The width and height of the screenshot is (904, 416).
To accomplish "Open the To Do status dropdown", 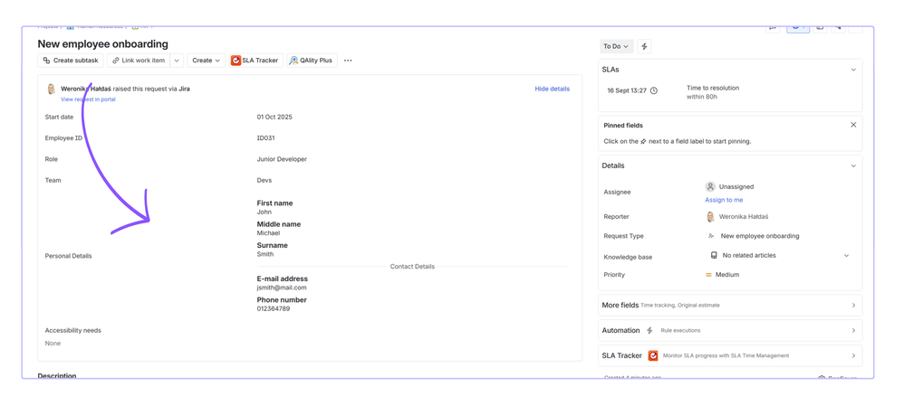I will pyautogui.click(x=616, y=46).
